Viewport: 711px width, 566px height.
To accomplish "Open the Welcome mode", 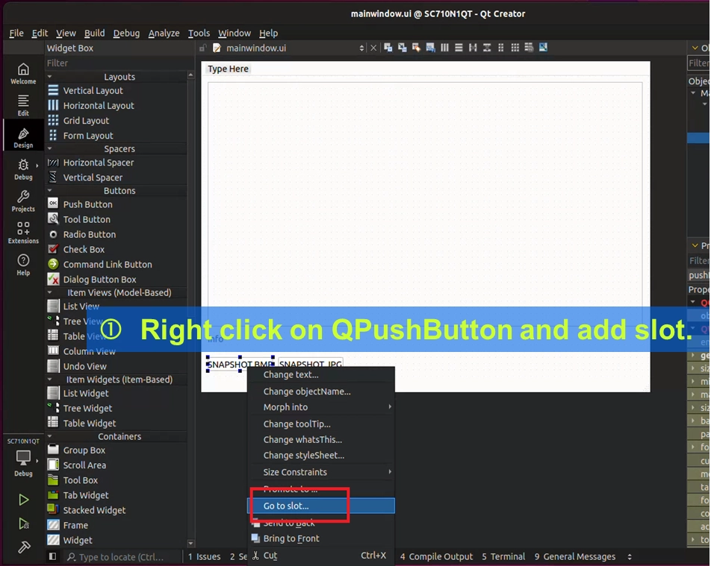I will (x=23, y=74).
